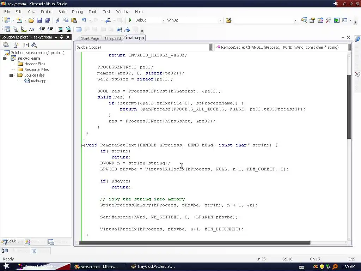This screenshot has height=271, width=361.
Task: Save main.cpp with the floppy disk icon
Action: coord(39,20)
